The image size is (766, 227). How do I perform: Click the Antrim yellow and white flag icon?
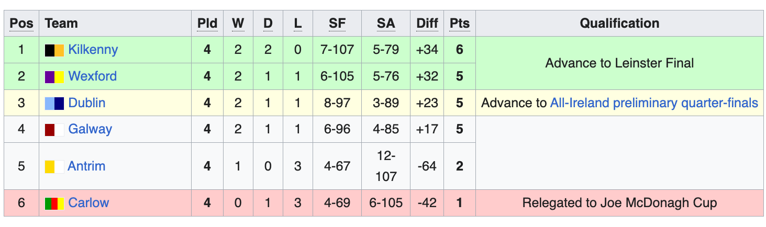pos(54,166)
